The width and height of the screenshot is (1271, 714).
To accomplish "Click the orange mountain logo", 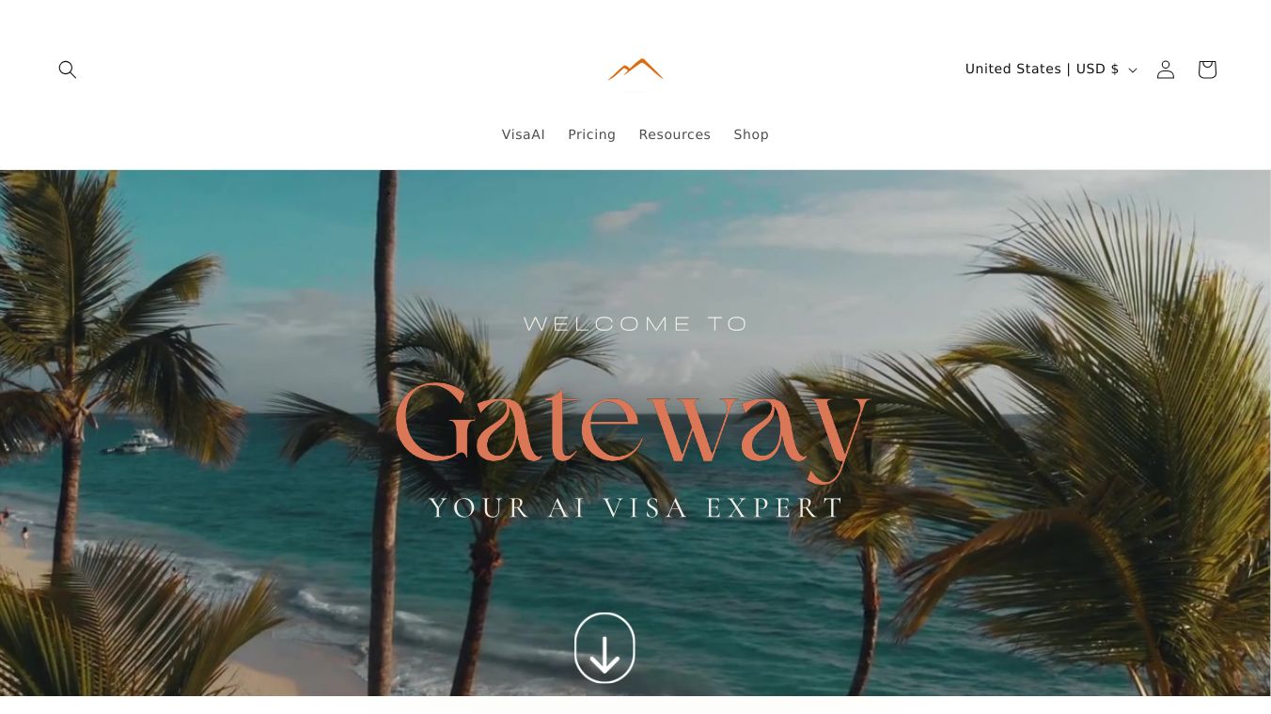I will point(635,70).
